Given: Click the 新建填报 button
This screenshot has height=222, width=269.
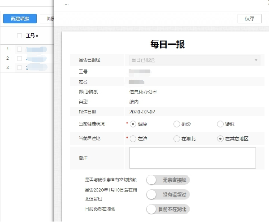Looking at the screenshot, I should click(20, 18).
